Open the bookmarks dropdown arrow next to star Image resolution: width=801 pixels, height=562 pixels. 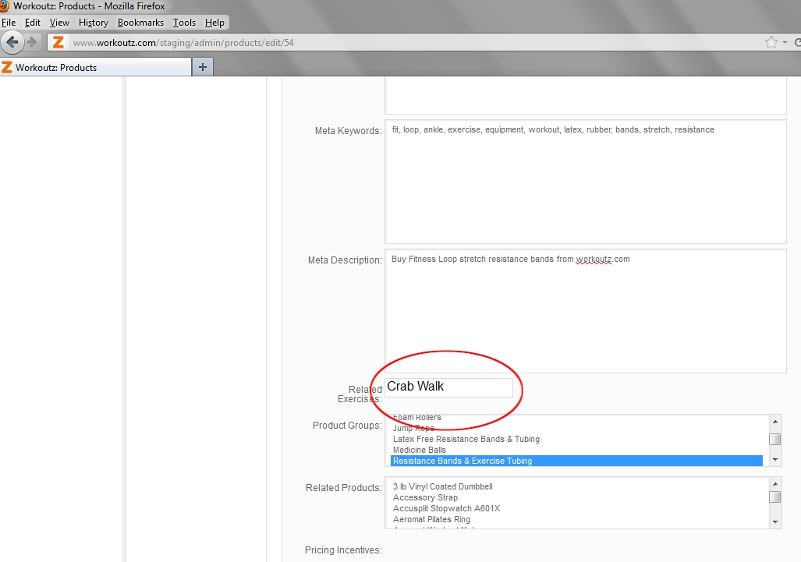(785, 43)
